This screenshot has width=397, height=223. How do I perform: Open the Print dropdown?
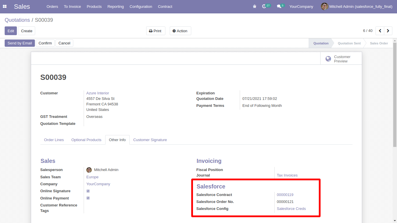[x=155, y=31]
